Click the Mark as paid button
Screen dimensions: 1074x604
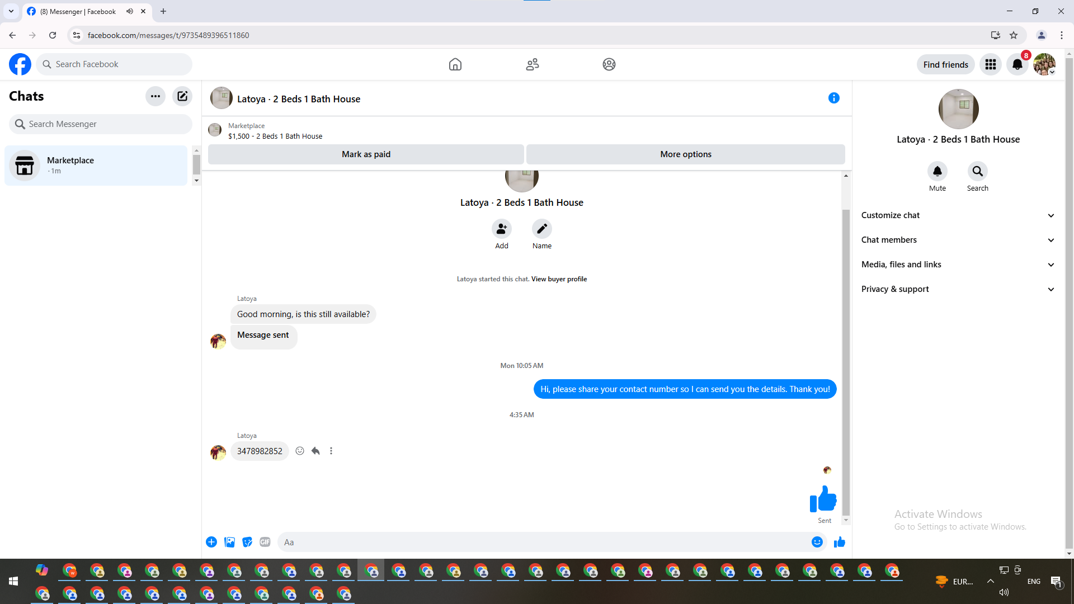(x=366, y=154)
